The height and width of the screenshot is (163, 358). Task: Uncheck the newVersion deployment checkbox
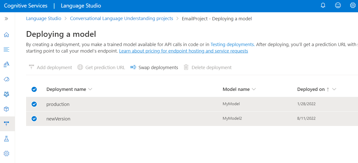34,119
